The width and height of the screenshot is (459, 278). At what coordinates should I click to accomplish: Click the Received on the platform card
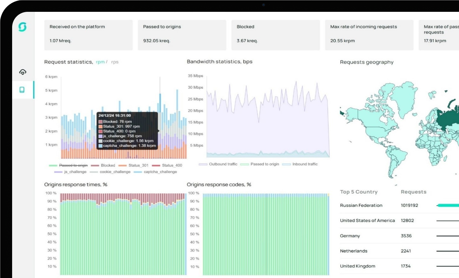89,35
